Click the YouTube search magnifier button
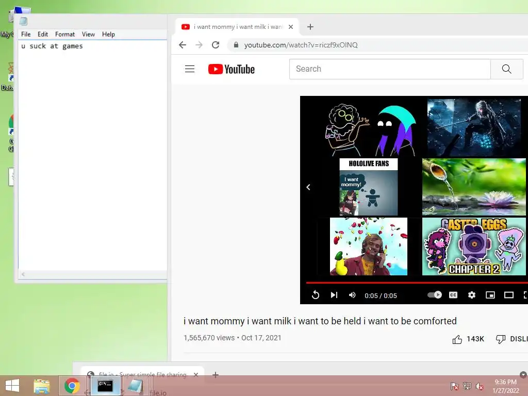Screen dimensions: 528x396 (506, 69)
